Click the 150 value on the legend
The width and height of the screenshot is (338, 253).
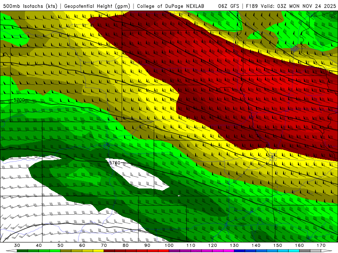(x=278, y=245)
